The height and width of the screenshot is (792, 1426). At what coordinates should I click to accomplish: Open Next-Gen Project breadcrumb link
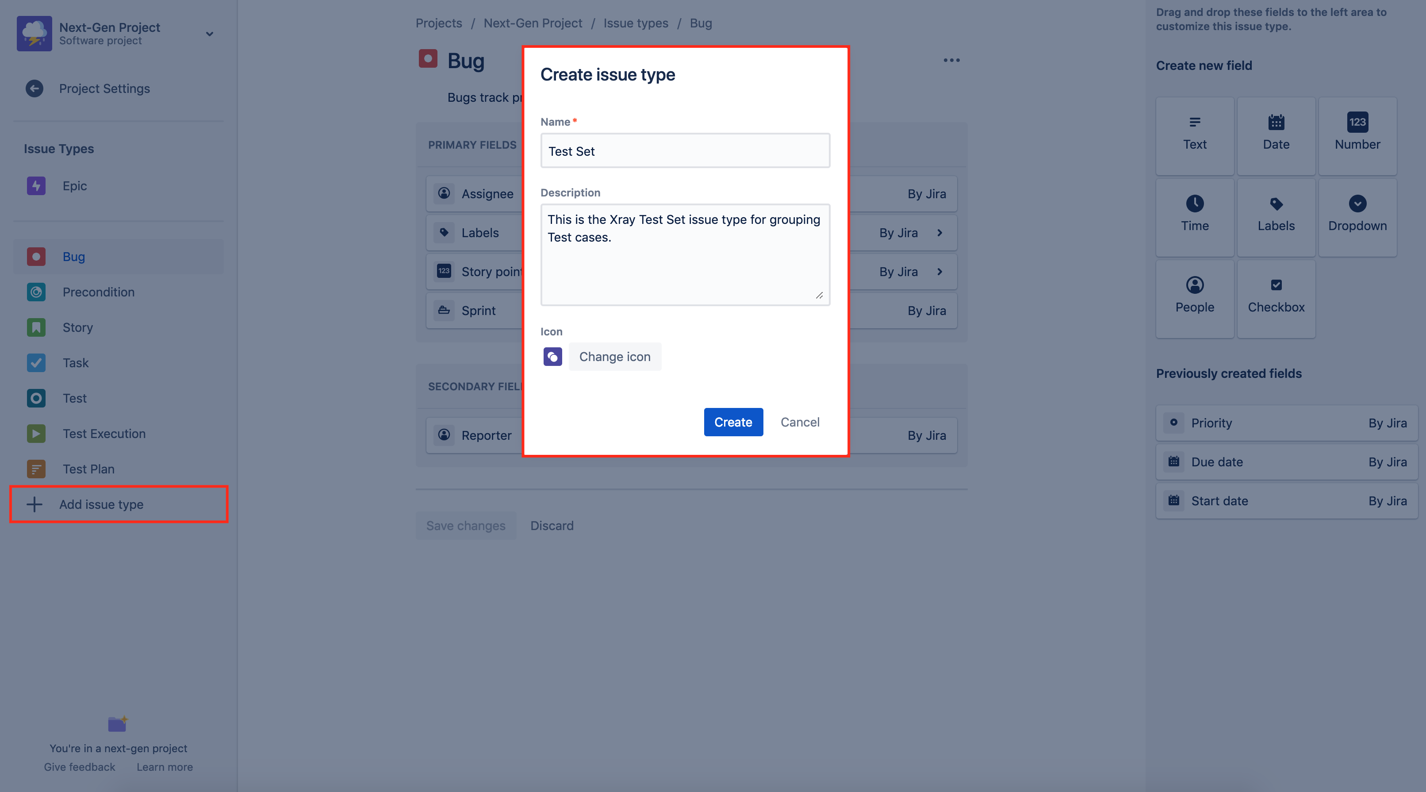pos(533,23)
